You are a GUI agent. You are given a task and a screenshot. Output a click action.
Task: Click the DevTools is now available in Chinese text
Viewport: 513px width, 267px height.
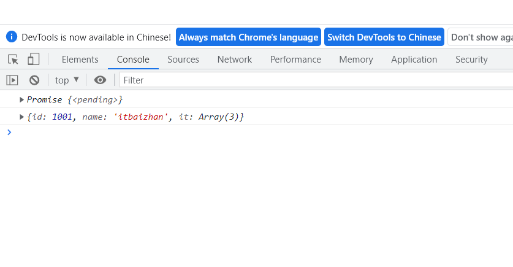[96, 37]
